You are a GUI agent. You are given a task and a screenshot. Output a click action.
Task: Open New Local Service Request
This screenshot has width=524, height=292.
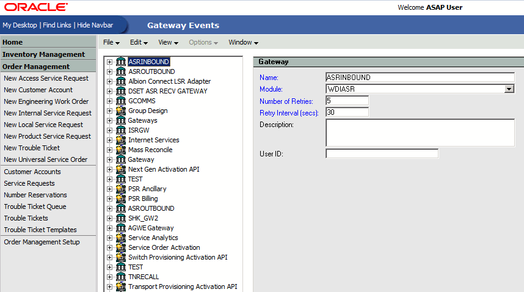click(x=43, y=125)
